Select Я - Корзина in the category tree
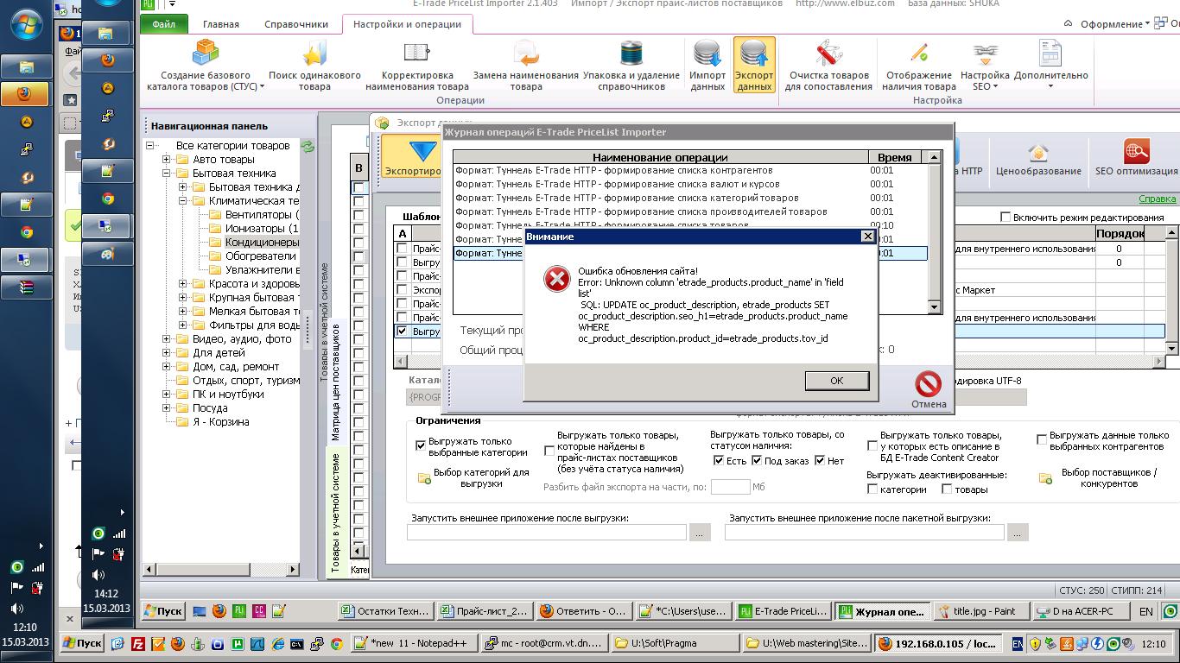This screenshot has width=1180, height=663. click(x=221, y=422)
